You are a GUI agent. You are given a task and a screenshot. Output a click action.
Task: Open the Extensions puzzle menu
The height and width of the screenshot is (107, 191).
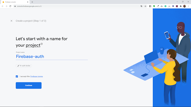tap(181, 6)
